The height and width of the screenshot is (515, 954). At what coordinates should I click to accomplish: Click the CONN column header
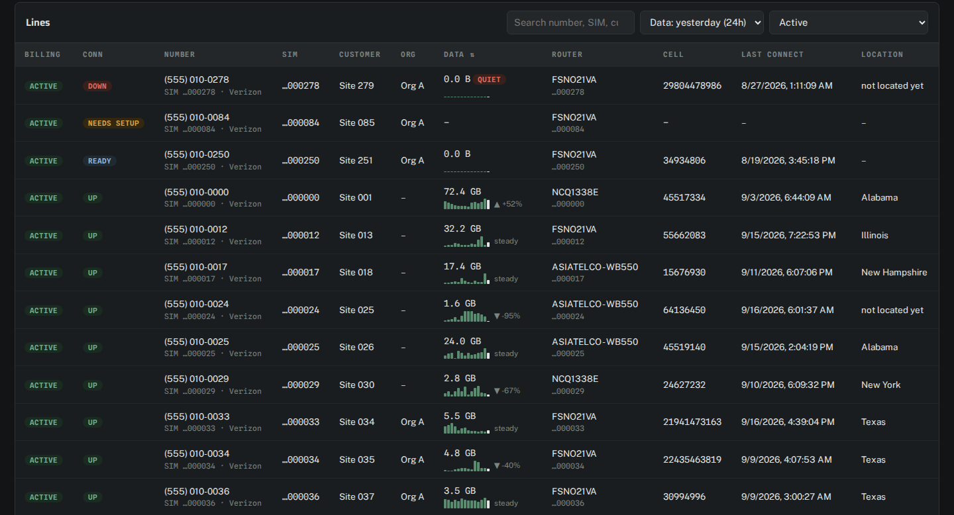pos(93,54)
